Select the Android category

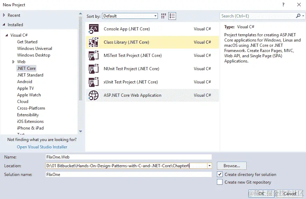[x=24, y=82]
